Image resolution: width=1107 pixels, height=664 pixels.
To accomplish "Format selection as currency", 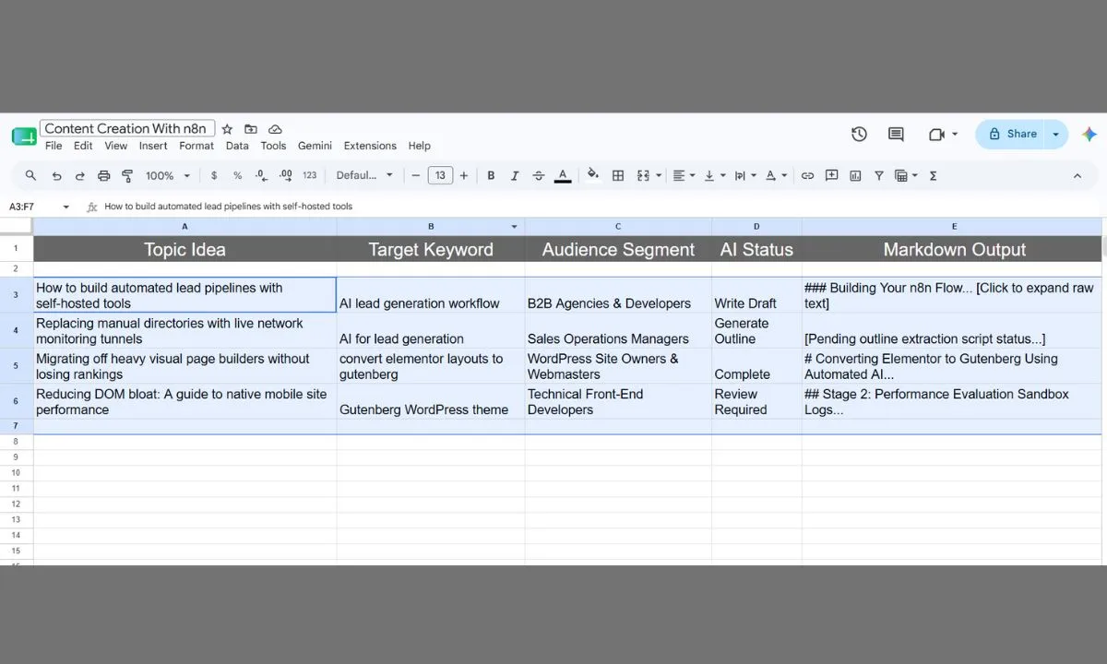I will (x=214, y=175).
